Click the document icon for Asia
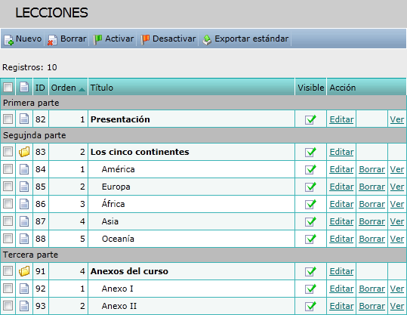The image size is (407, 315). (24, 221)
